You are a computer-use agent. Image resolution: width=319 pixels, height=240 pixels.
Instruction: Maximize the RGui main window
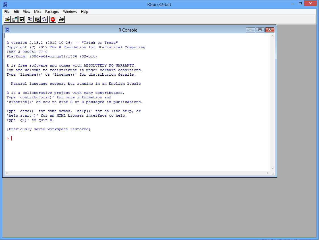coord(300,3)
